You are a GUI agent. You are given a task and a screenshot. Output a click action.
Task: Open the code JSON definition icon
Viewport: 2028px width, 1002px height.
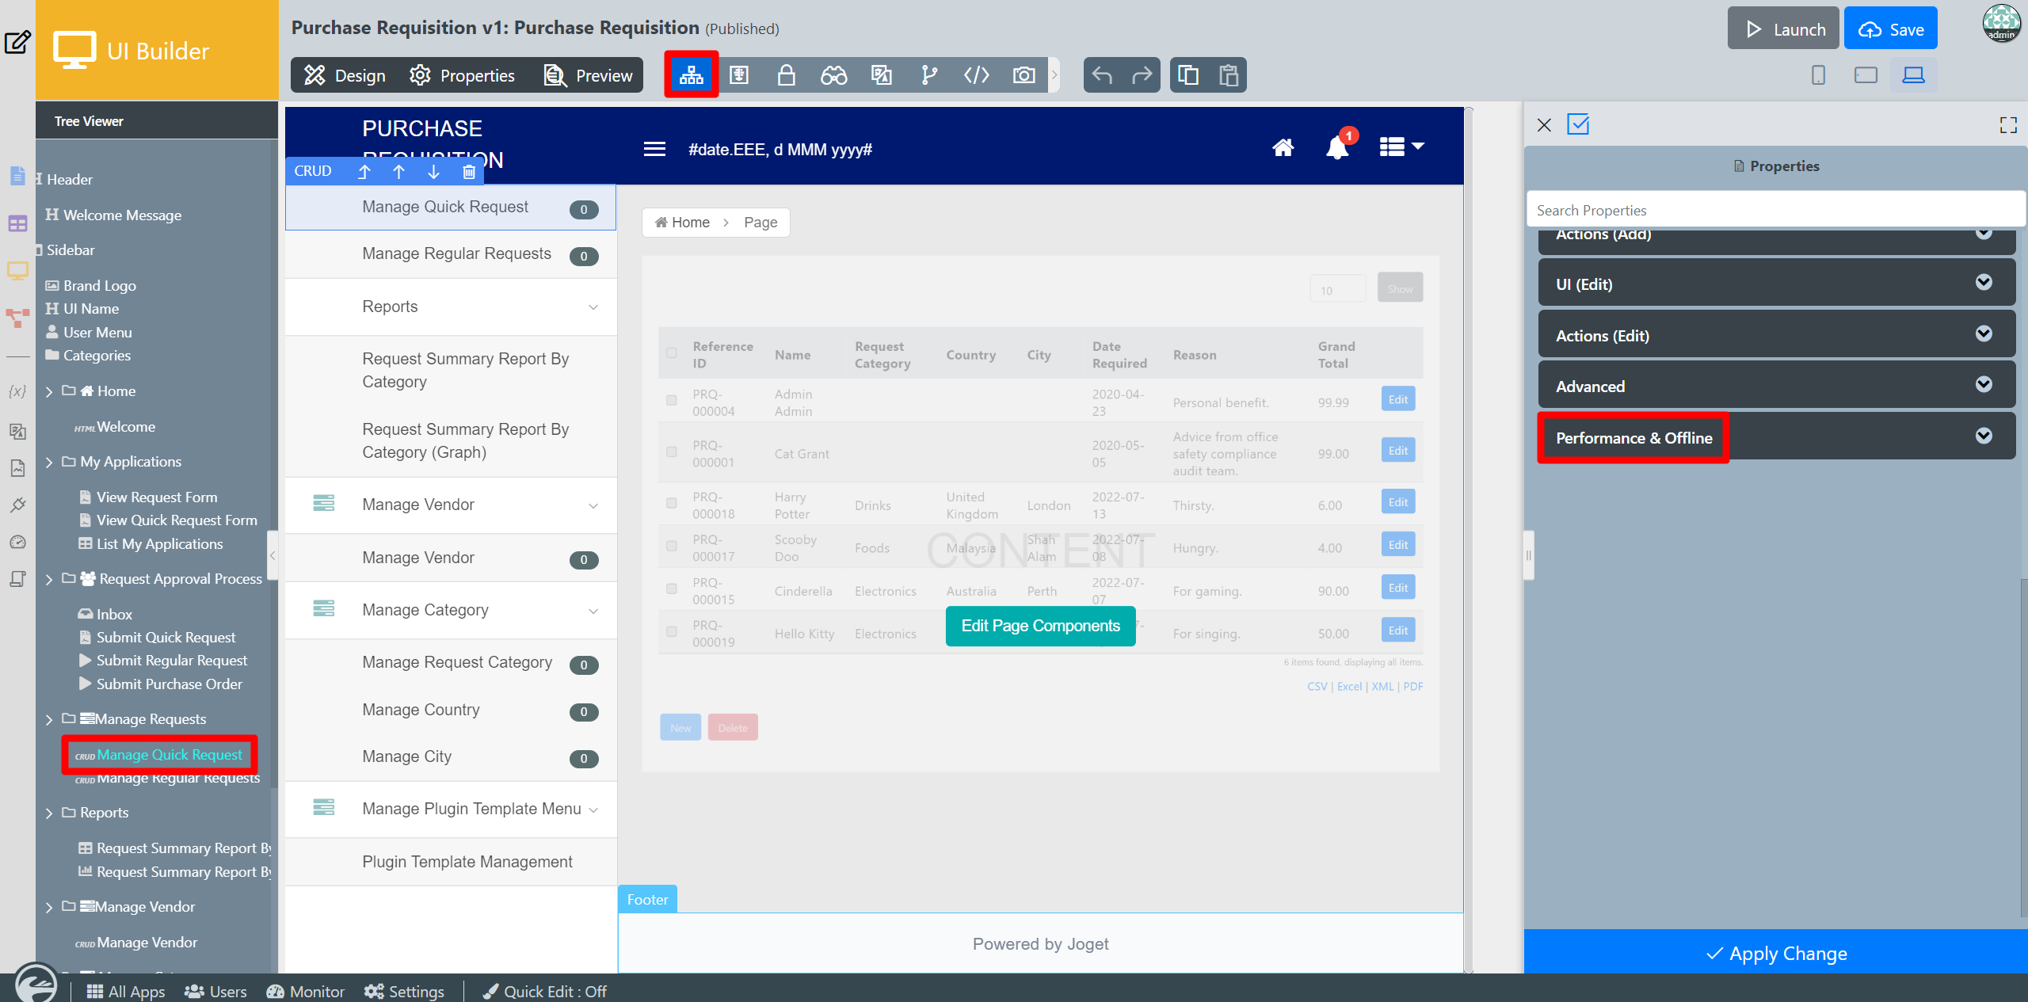click(976, 75)
